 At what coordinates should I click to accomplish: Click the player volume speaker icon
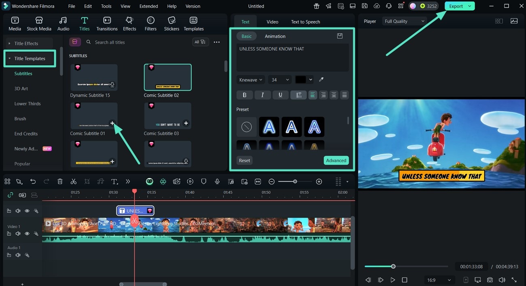coord(502,280)
